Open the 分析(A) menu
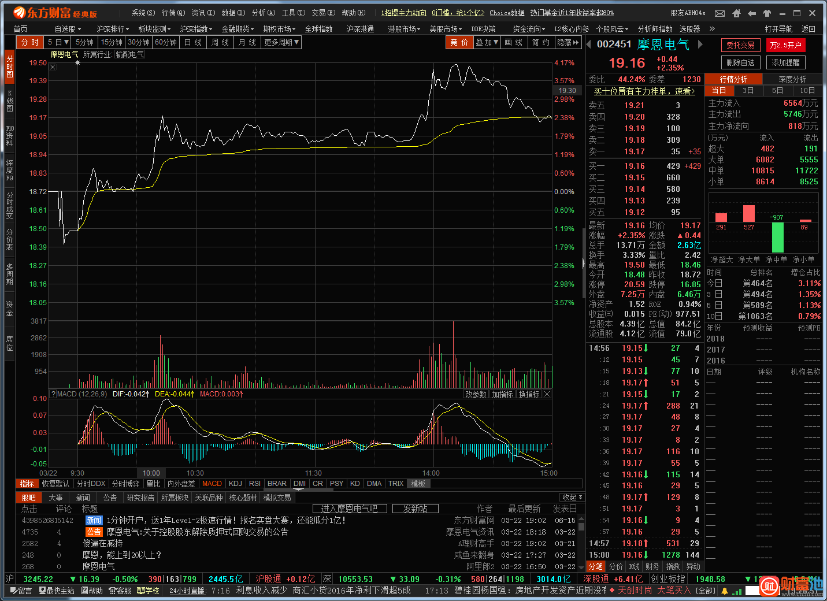Image resolution: width=827 pixels, height=601 pixels. click(264, 13)
